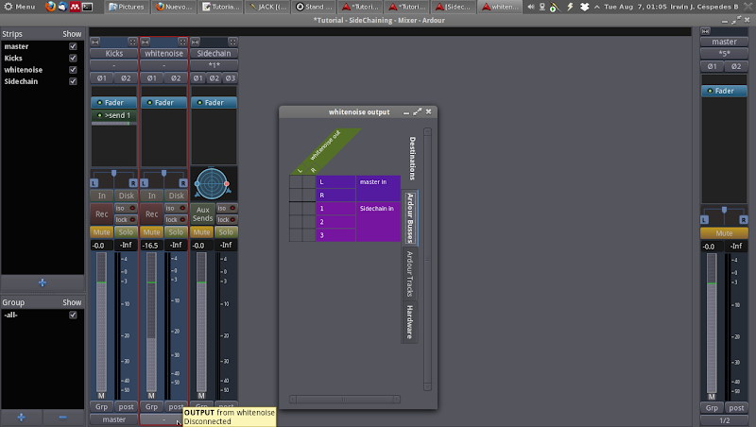Screen dimensions: 756x427
Task: Add a strip with the Strips plus icon
Action: (43, 282)
